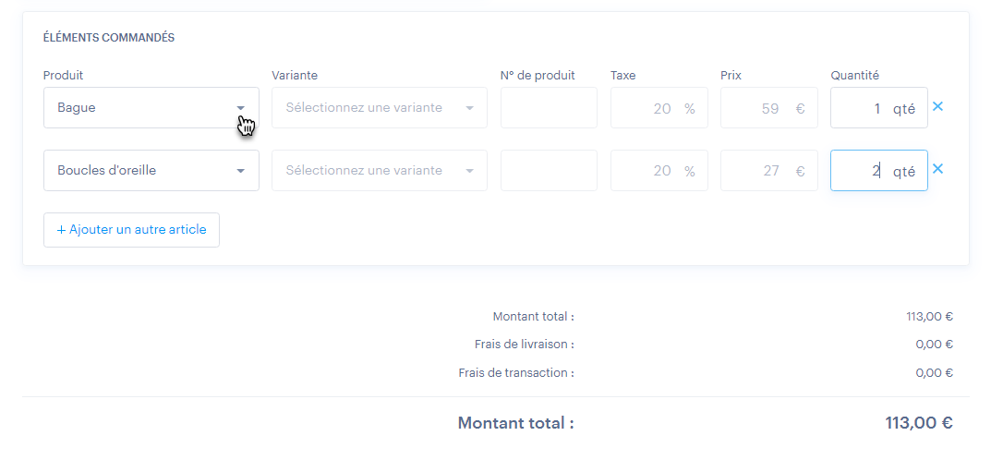Expand variant selector for Bague row
The width and height of the screenshot is (1003, 460).
point(379,108)
